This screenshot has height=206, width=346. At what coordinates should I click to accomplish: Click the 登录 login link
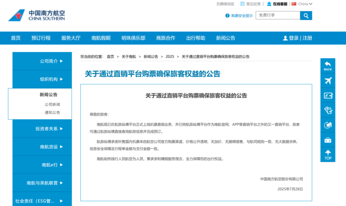point(294,38)
